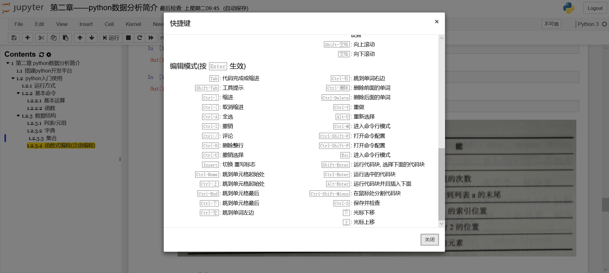The image size is (609, 273).
Task: Click the page scrollbar thumb at the window edge
Action: (x=605, y=205)
